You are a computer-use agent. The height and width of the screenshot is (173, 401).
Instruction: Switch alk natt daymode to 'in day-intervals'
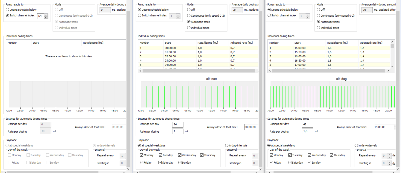(227, 145)
